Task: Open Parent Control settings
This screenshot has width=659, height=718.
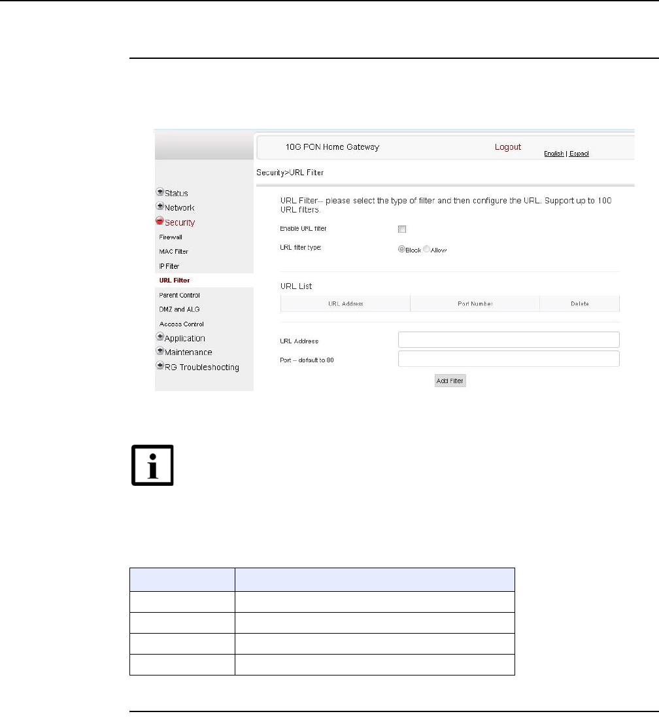Action: (180, 296)
